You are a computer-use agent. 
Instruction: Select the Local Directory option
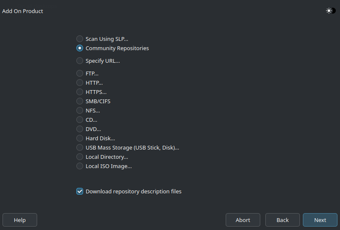[80, 157]
